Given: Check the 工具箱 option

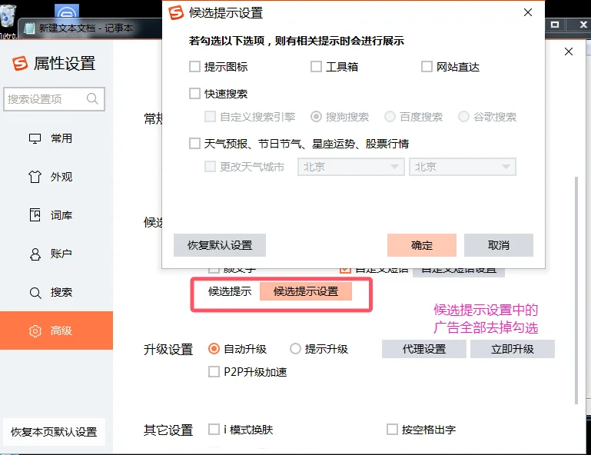Looking at the screenshot, I should pos(316,67).
